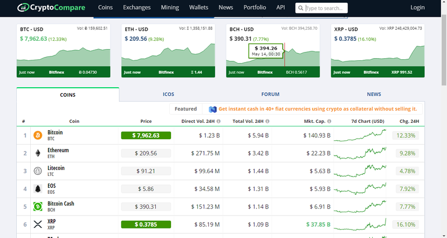Click the Litecoin coin icon
This screenshot has width=447, height=238.
[x=37, y=171]
